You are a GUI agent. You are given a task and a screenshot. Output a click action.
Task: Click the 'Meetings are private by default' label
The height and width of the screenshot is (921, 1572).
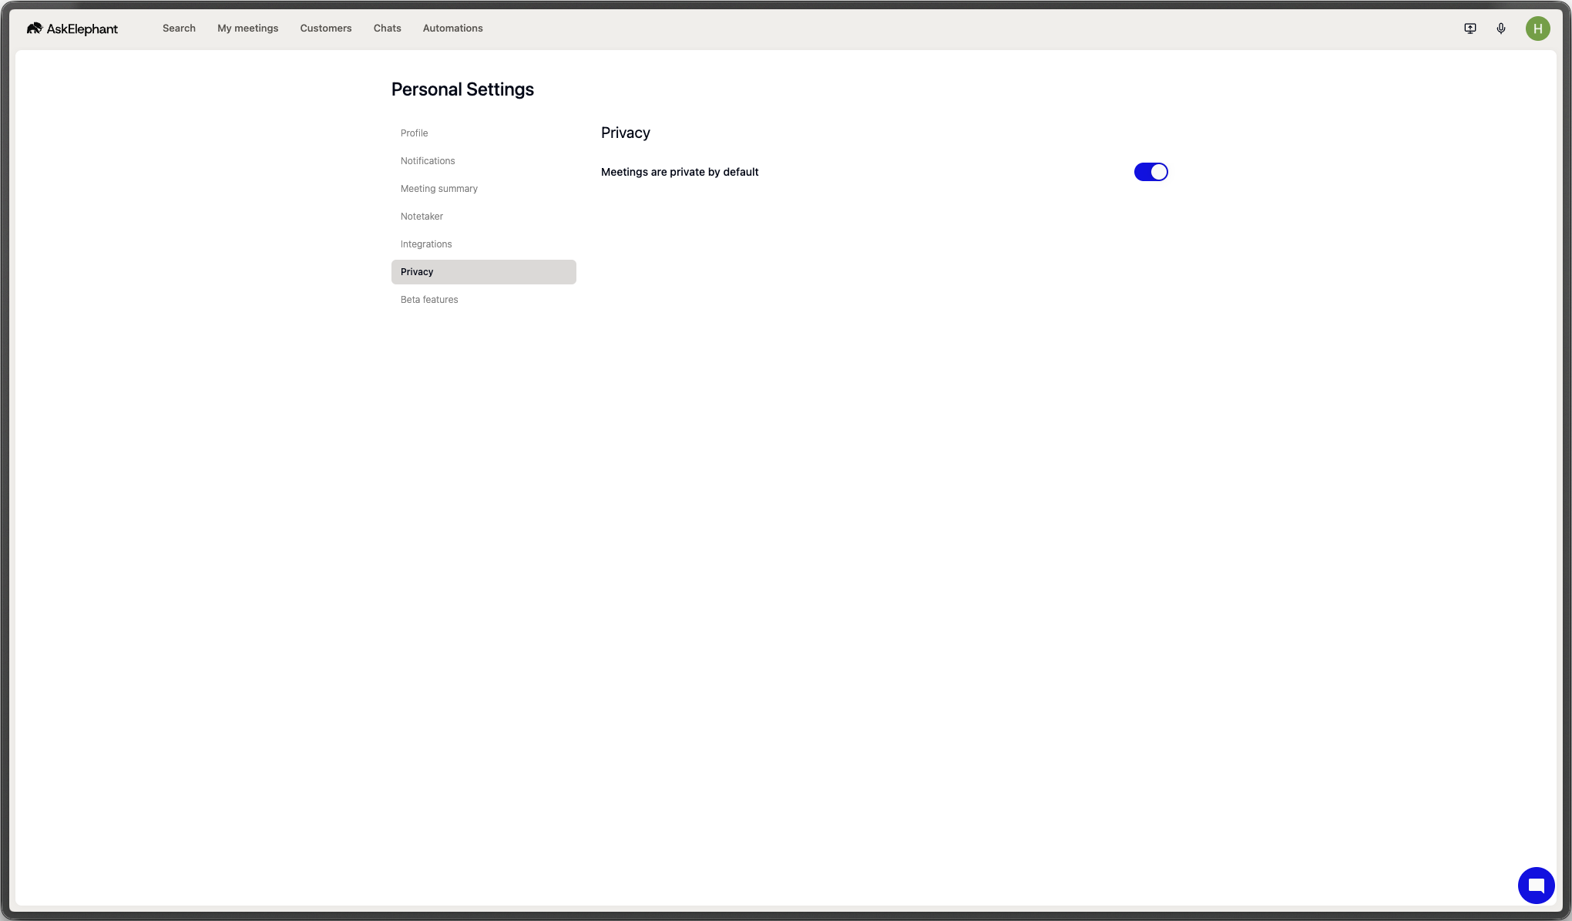tap(680, 172)
